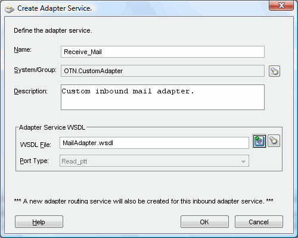Focus the Name field containing Receive_Mail
This screenshot has height=238, width=298.
pos(163,52)
